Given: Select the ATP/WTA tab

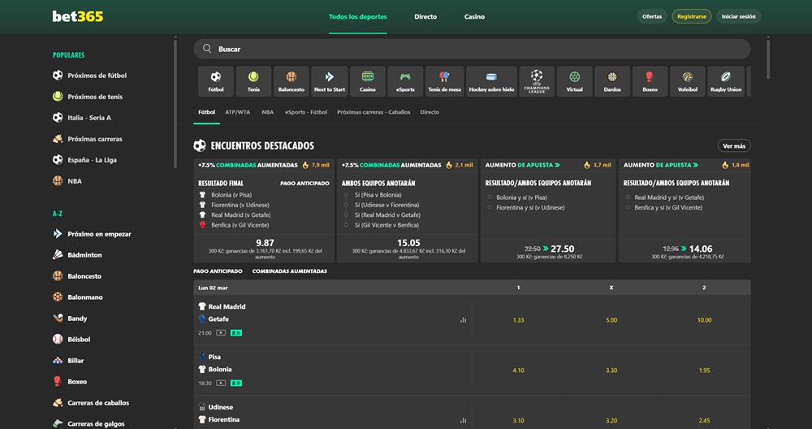Looking at the screenshot, I should coord(238,112).
